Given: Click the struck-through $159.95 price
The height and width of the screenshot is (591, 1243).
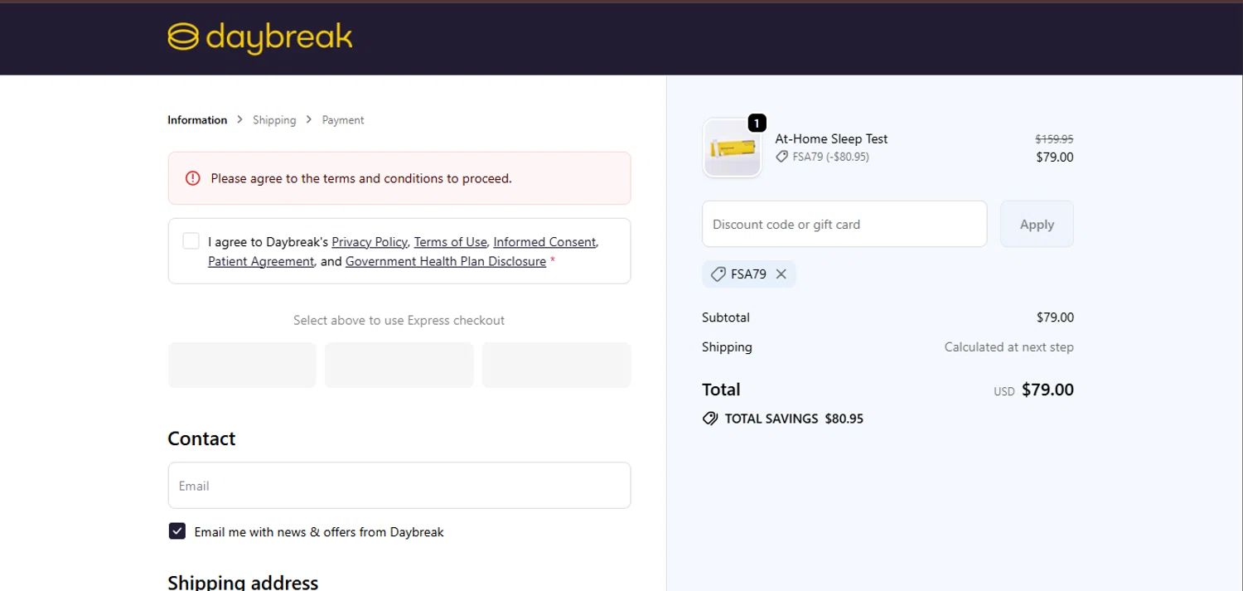Looking at the screenshot, I should [x=1054, y=139].
